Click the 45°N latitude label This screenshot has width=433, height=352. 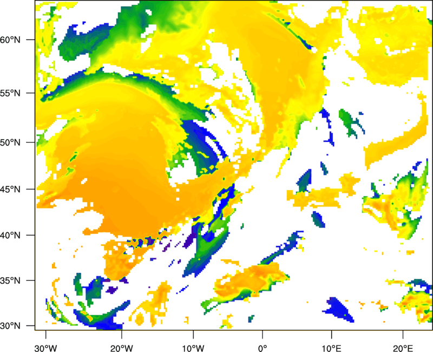(10, 190)
